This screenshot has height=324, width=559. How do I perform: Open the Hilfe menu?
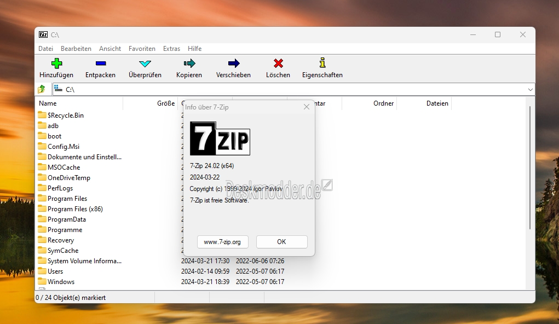[195, 49]
